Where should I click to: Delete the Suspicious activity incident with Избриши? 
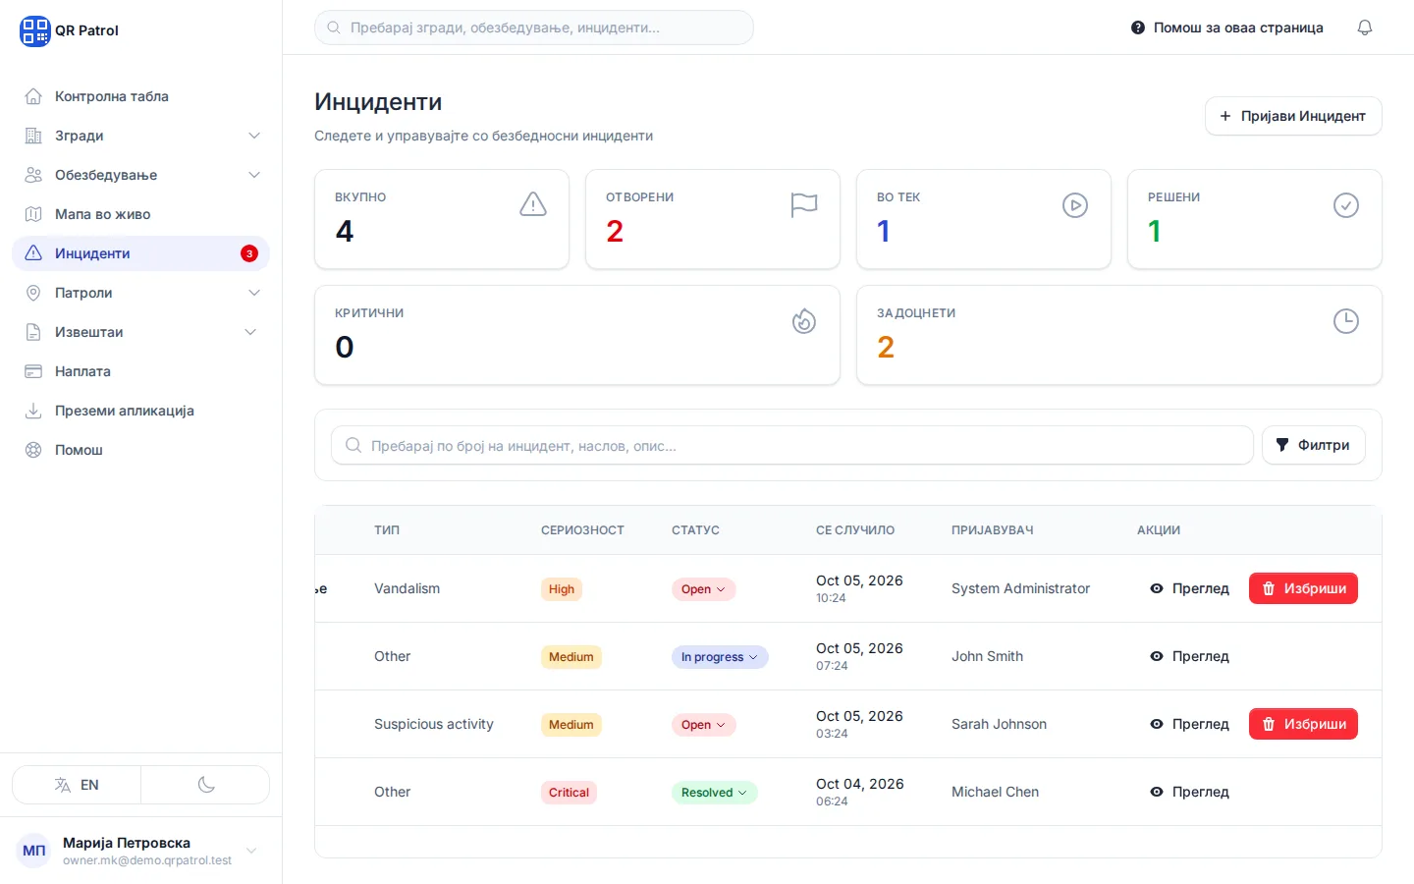click(x=1303, y=724)
